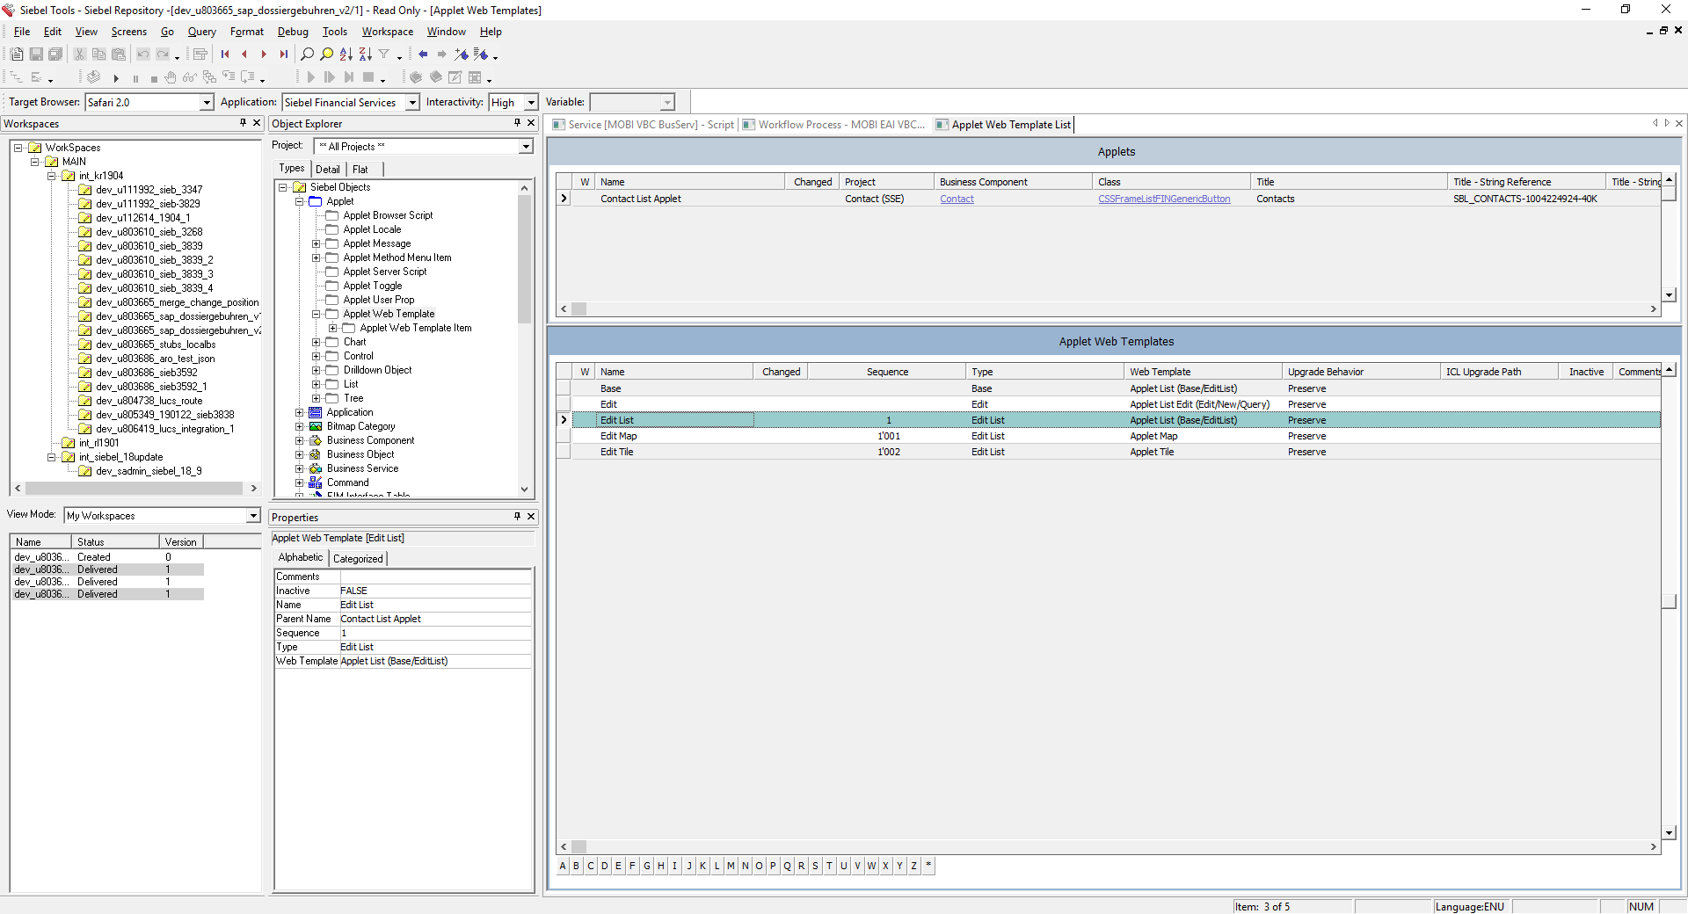Viewport: 1688px width, 914px height.
Task: Click the grid table toolbar icon
Action: [x=475, y=77]
